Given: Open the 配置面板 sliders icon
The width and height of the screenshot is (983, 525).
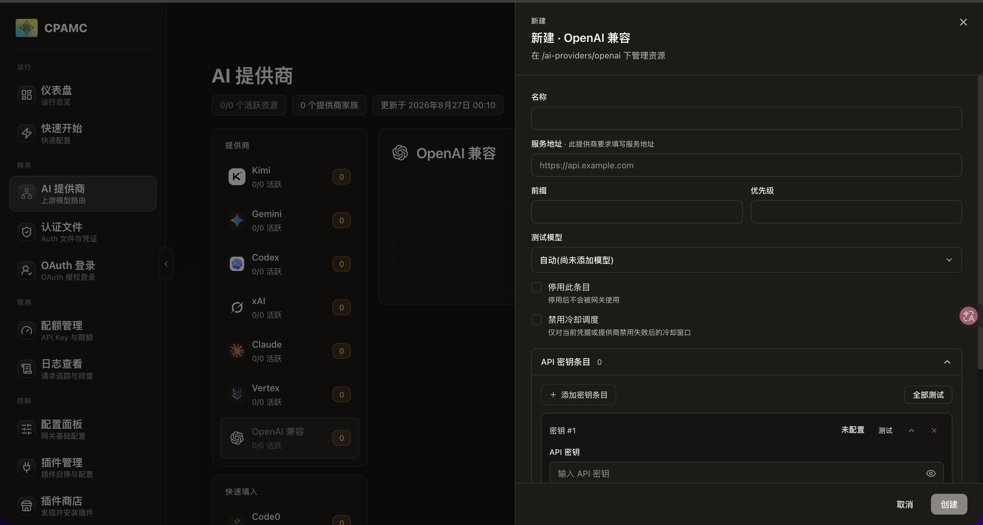Looking at the screenshot, I should [x=26, y=429].
